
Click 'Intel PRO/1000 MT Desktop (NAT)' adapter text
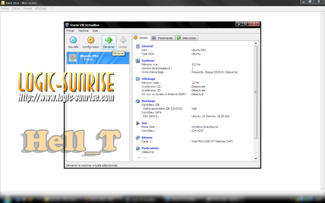pyautogui.click(x=212, y=141)
